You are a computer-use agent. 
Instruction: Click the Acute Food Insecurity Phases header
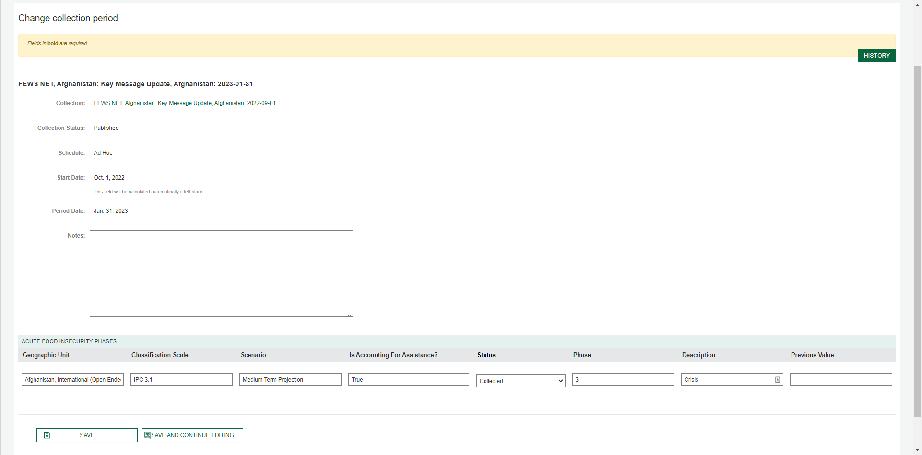tap(69, 341)
